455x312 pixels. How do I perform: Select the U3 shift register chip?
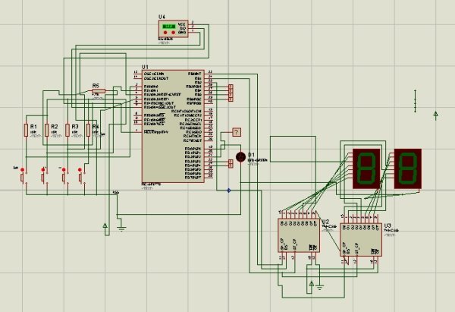coord(361,240)
